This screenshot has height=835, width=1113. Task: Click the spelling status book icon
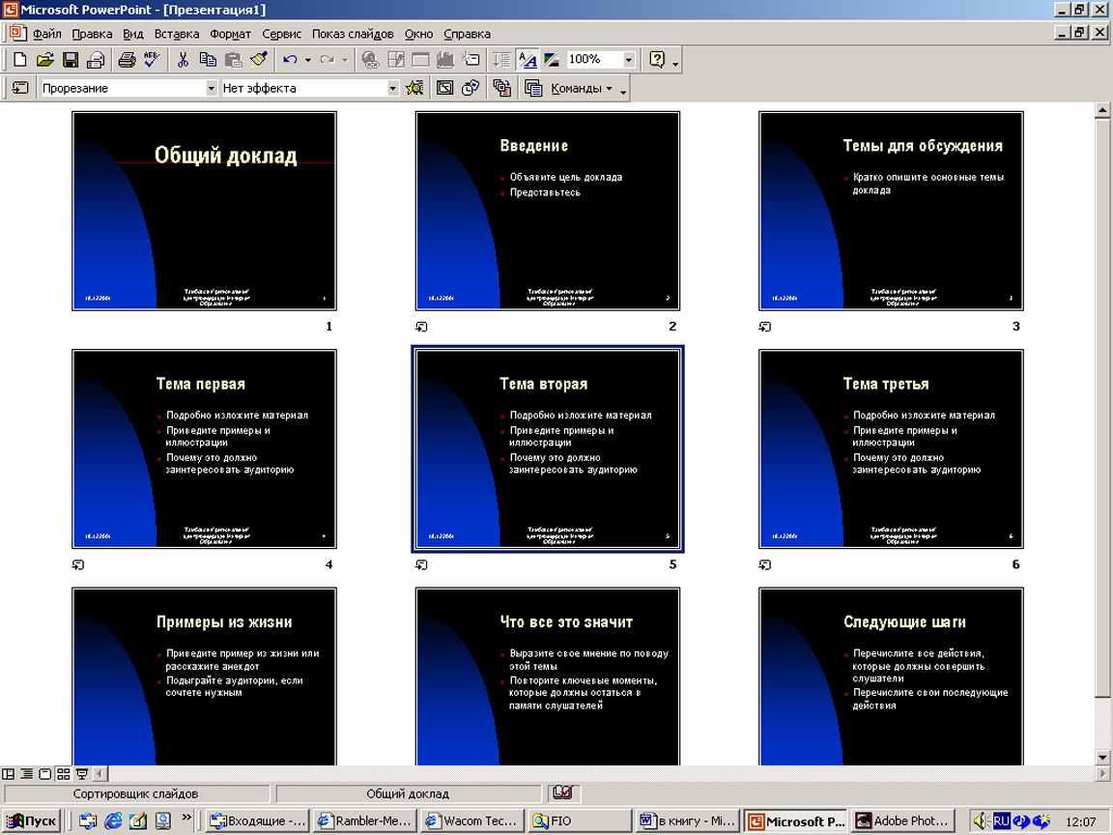coord(563,792)
